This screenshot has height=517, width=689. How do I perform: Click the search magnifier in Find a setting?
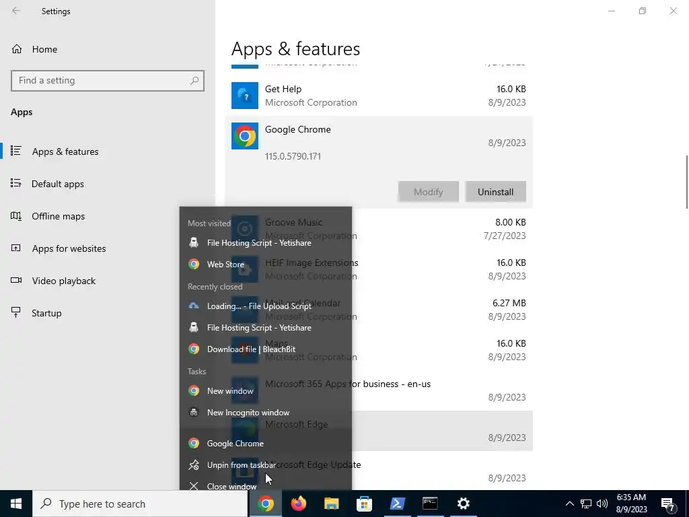tap(194, 81)
